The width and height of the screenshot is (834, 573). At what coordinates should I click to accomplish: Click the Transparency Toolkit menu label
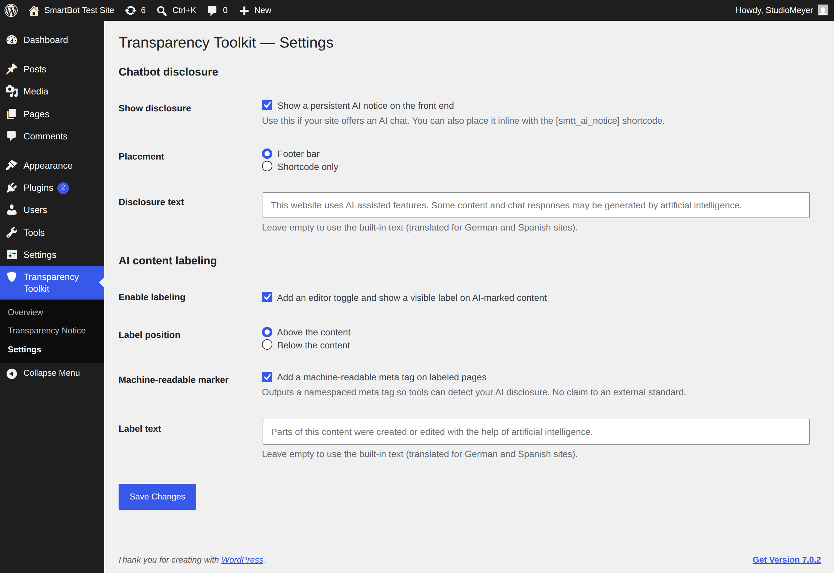tap(51, 283)
